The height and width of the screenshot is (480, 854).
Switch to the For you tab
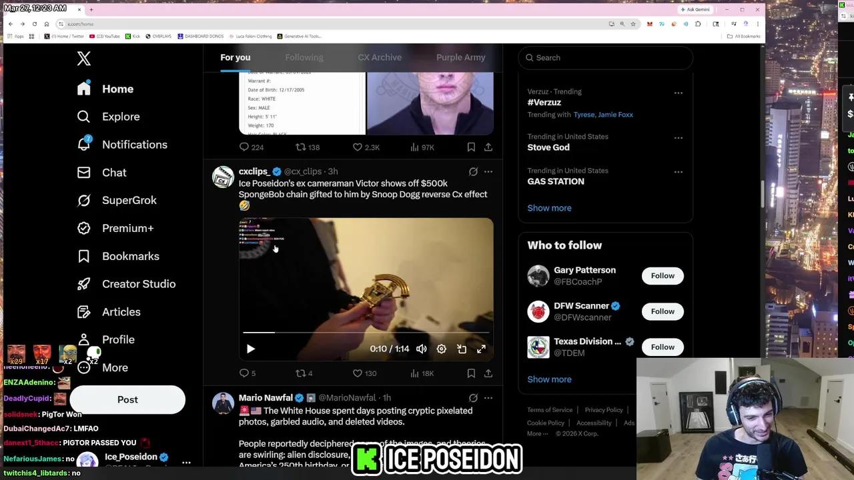(236, 57)
